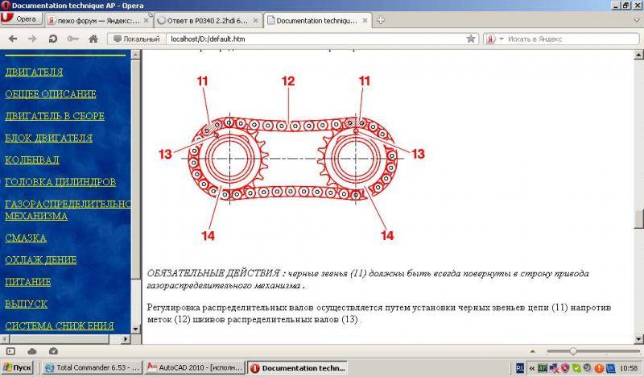Toggle the panel icon in the status bar

click(x=11, y=351)
